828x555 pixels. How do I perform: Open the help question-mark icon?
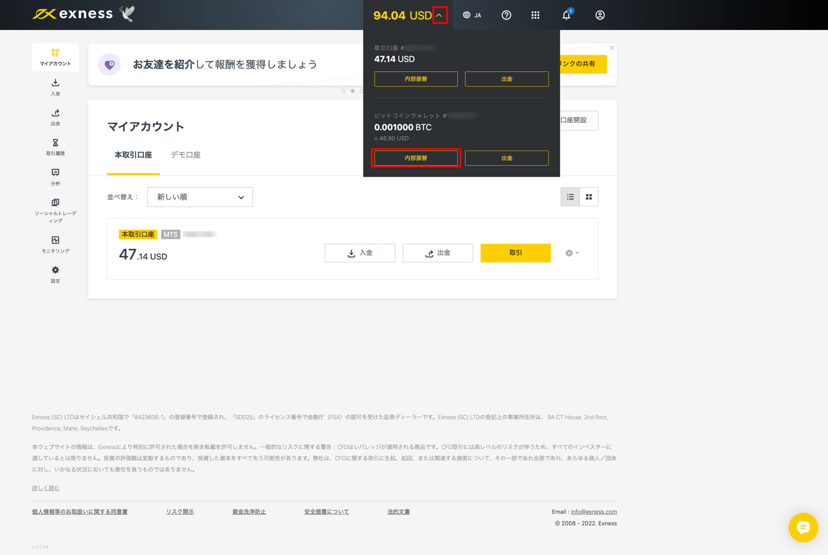[x=506, y=15]
